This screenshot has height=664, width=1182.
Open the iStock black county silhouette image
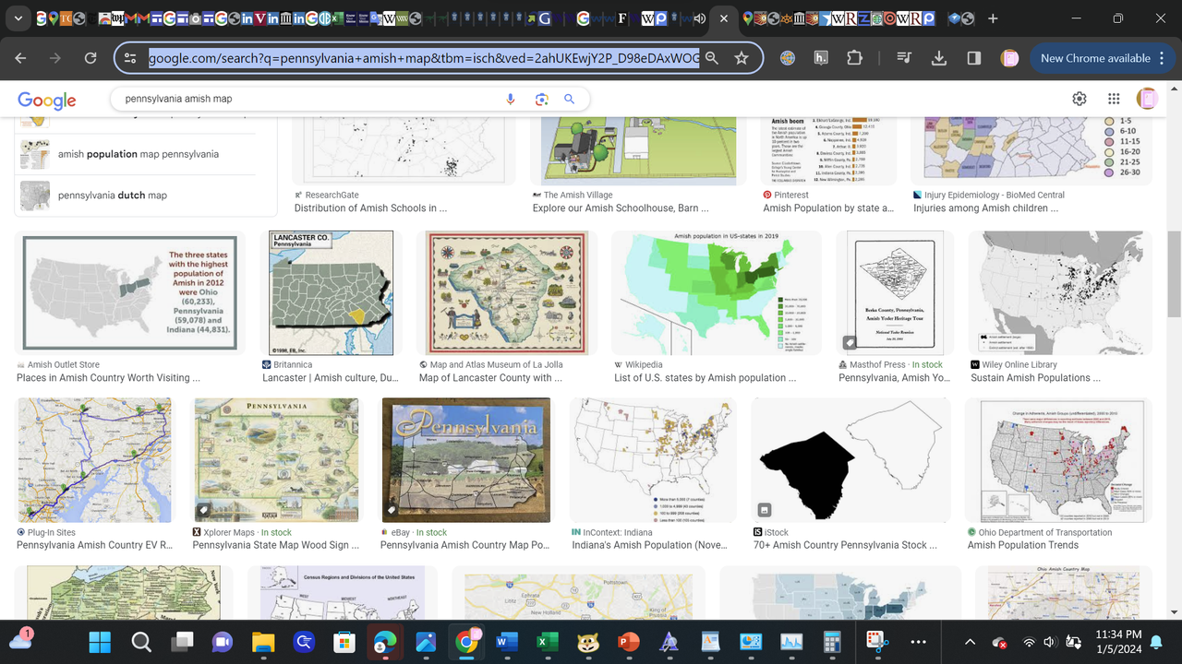click(850, 460)
